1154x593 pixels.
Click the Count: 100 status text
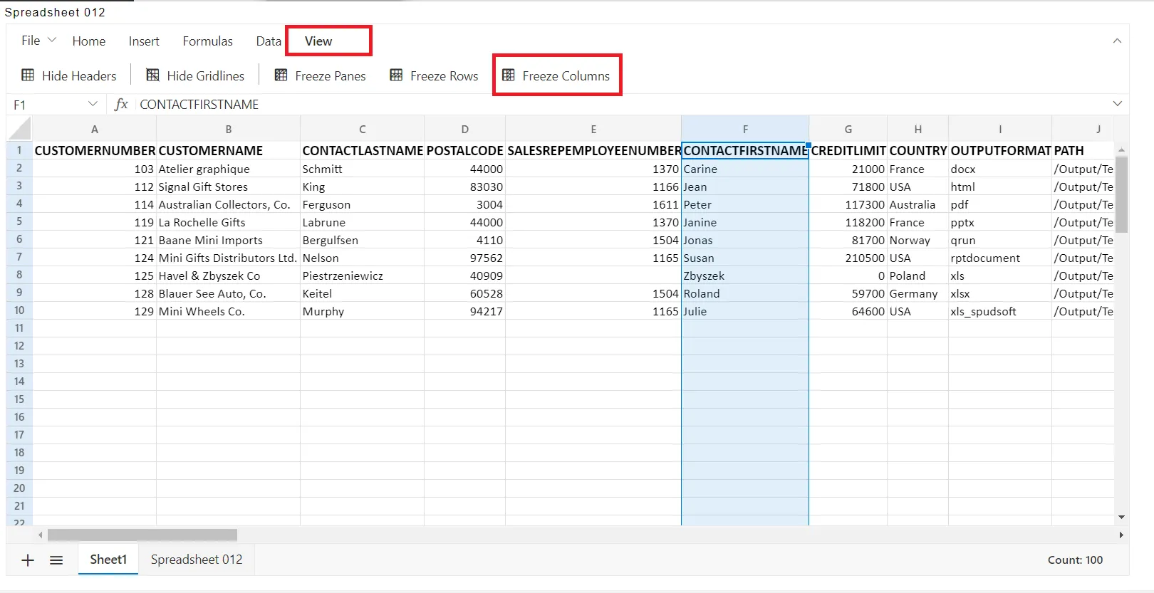pyautogui.click(x=1075, y=560)
